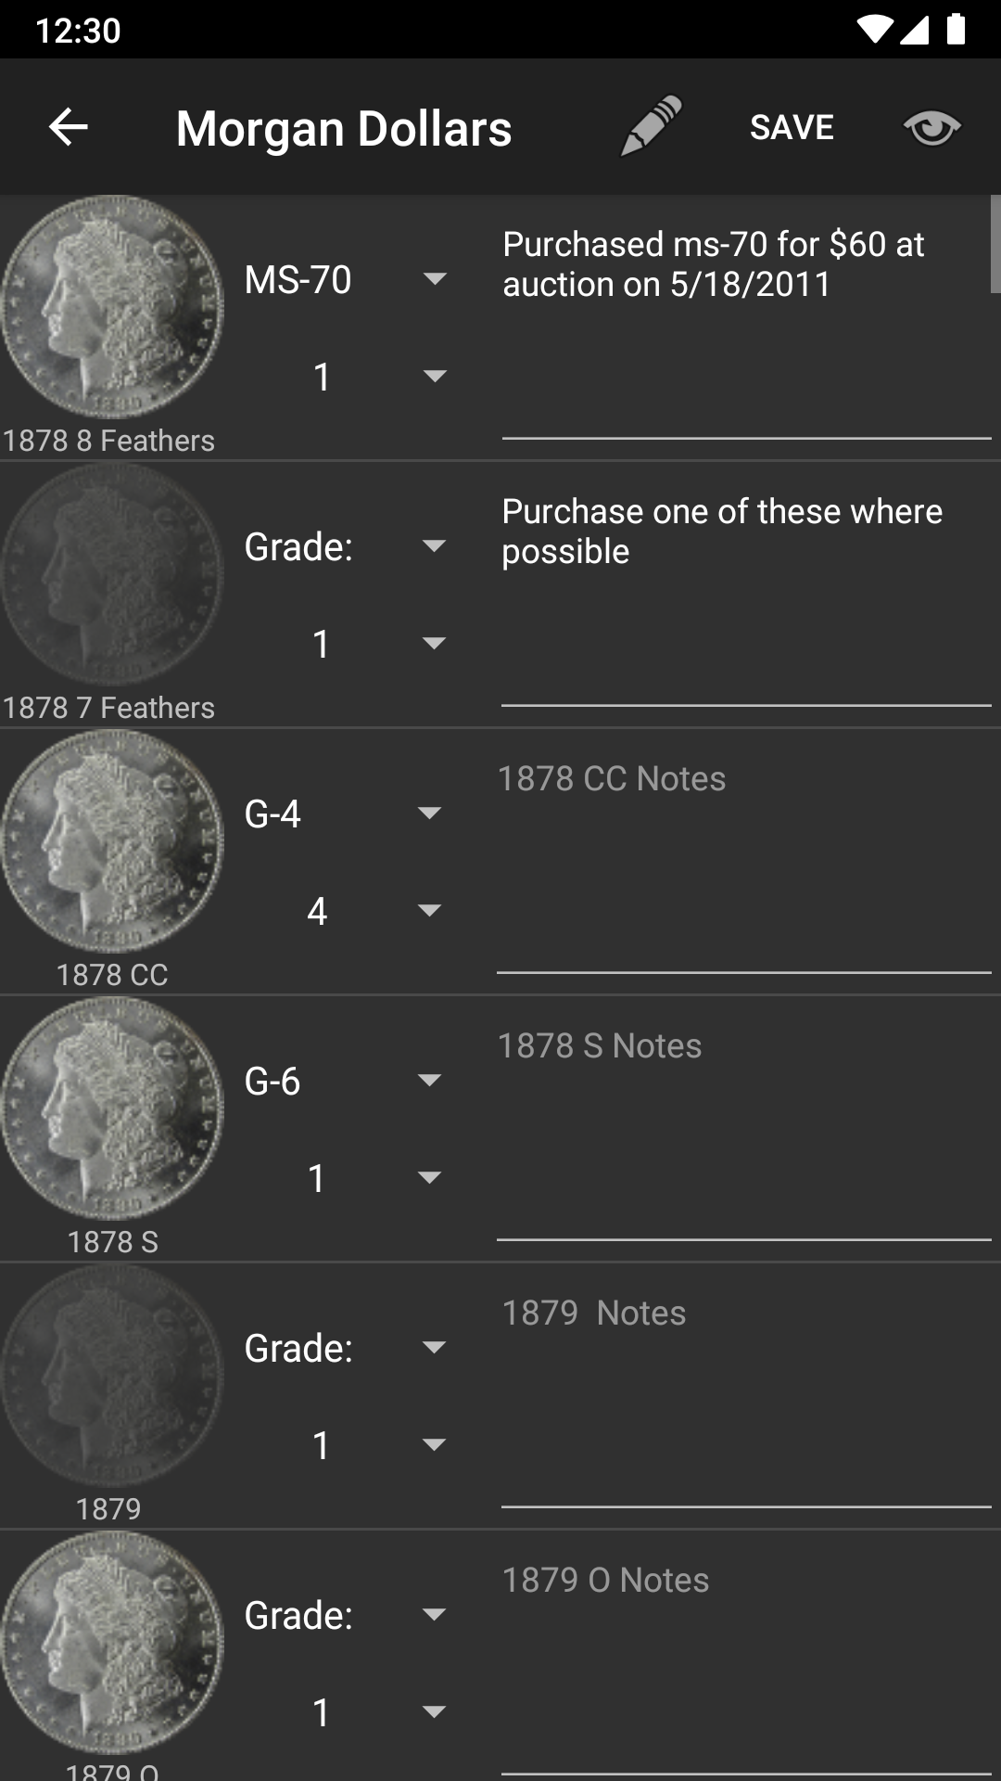
Task: Tap the SAVE button
Action: tap(791, 127)
